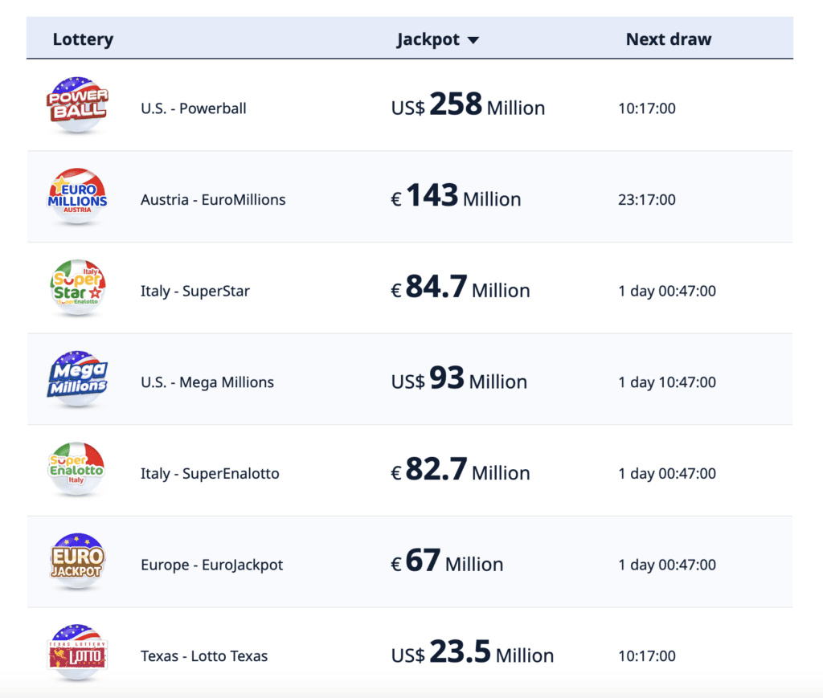Select Italy - SuperStar lottery name
Viewport: 823px width, 698px height.
(x=194, y=291)
